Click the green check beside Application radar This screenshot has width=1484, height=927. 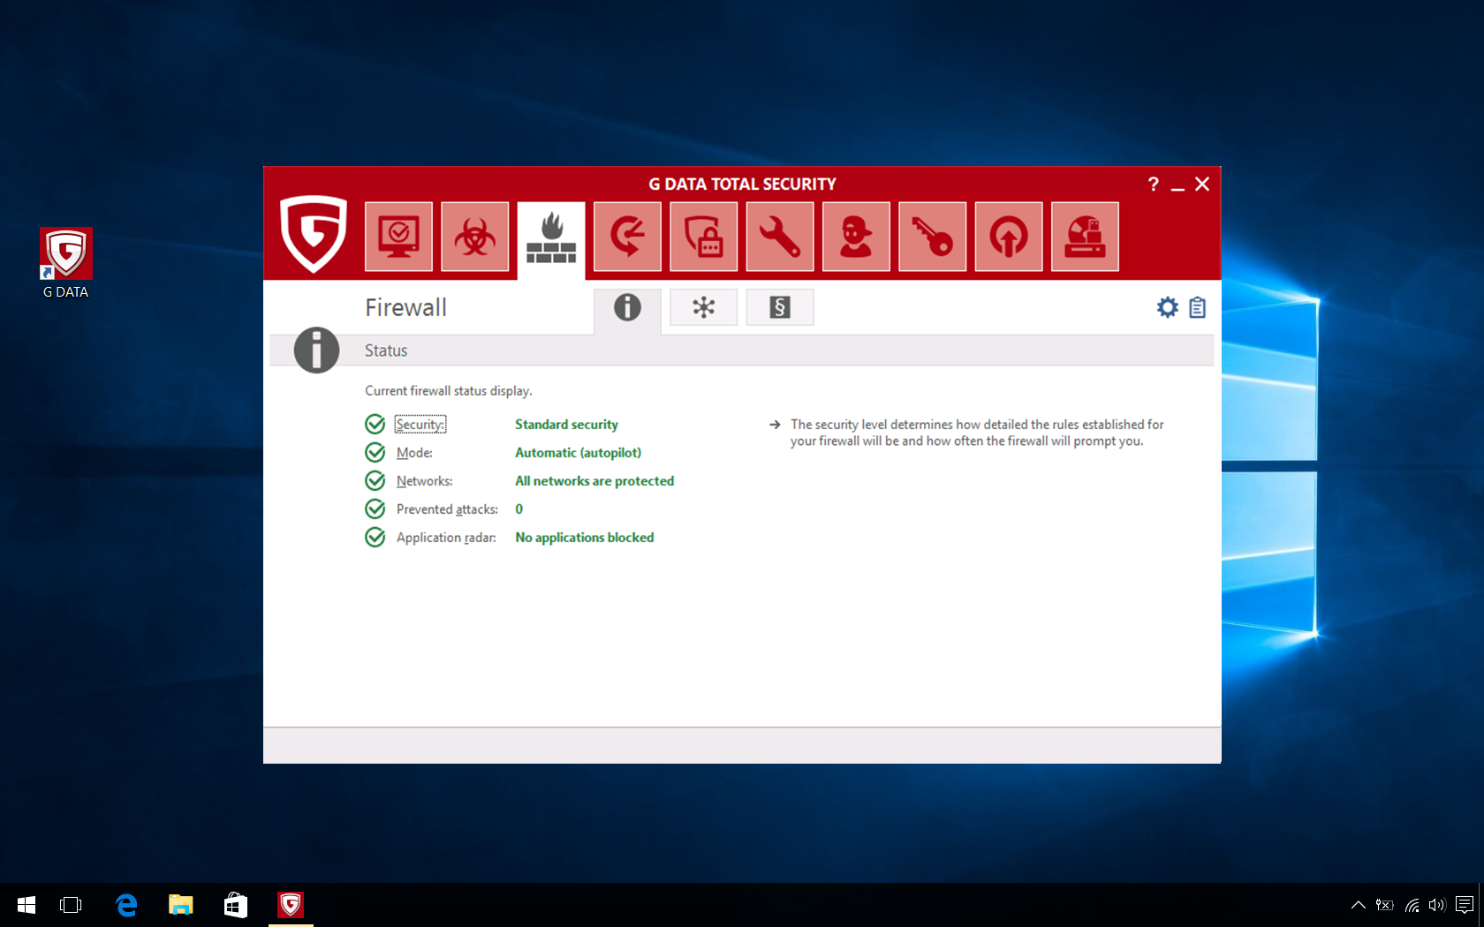pyautogui.click(x=375, y=538)
